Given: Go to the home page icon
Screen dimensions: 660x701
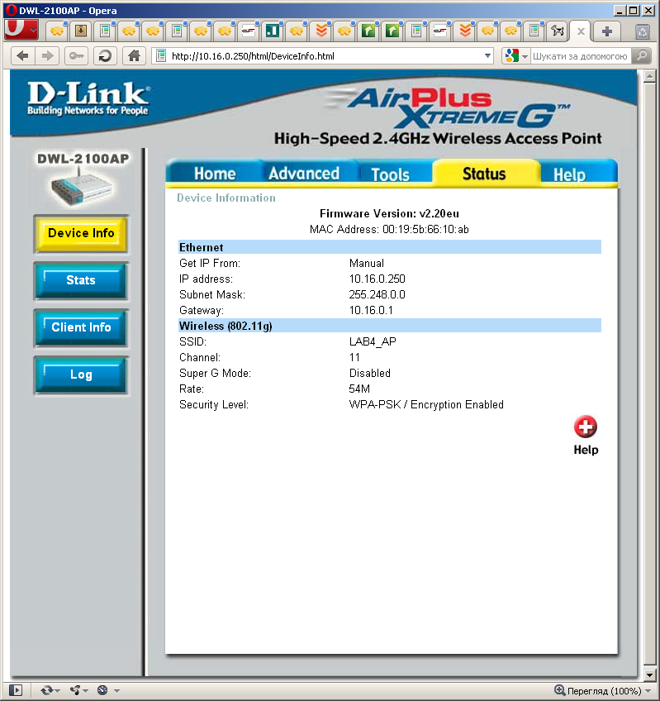Looking at the screenshot, I should coord(134,56).
